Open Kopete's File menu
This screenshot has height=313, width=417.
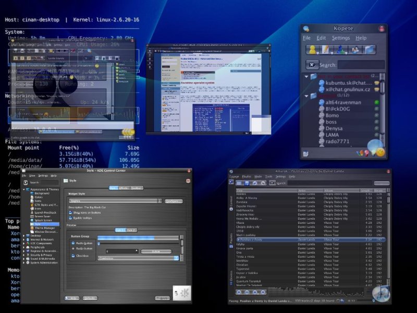click(x=306, y=38)
